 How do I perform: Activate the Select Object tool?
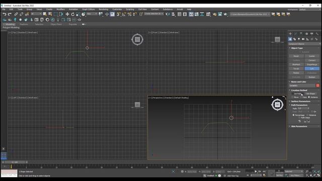[45, 14]
